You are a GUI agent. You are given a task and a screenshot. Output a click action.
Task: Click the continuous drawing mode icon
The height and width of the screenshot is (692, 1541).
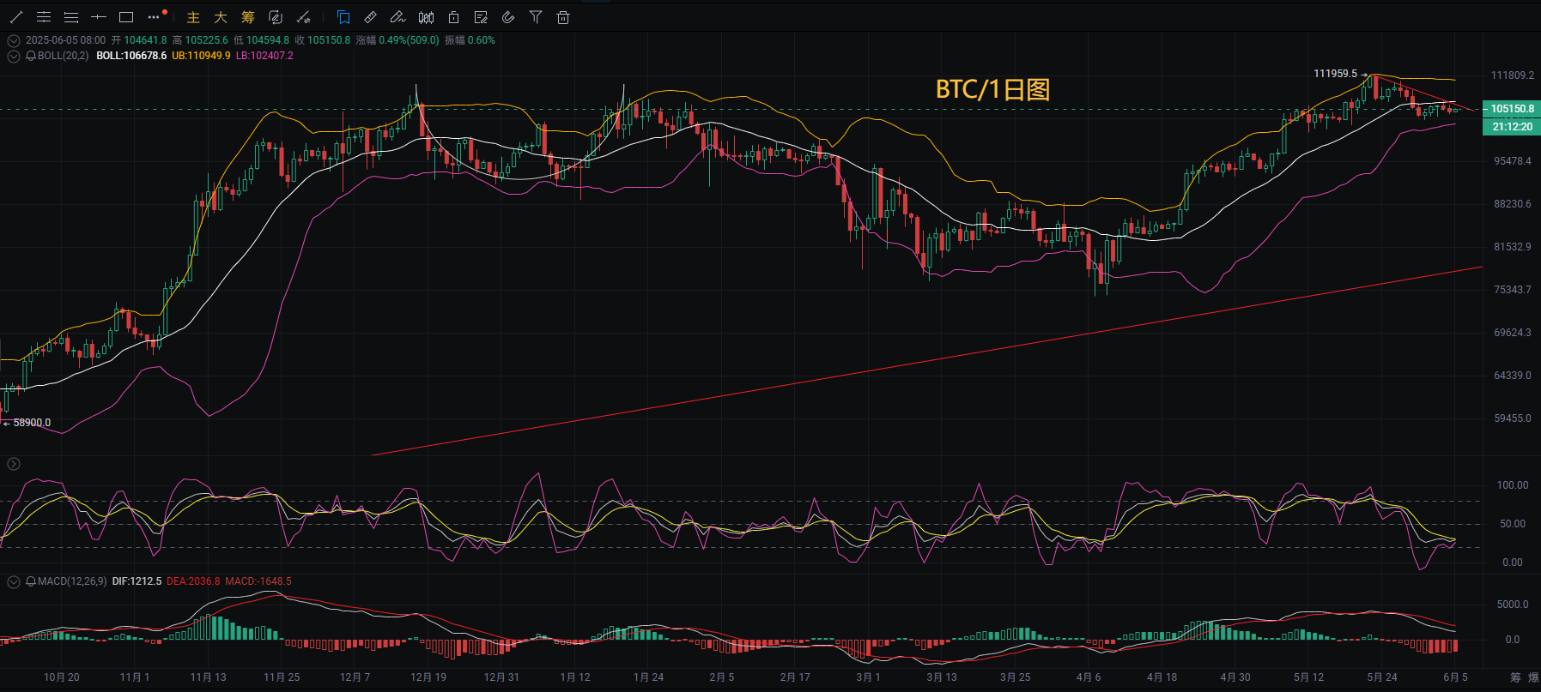[276, 17]
